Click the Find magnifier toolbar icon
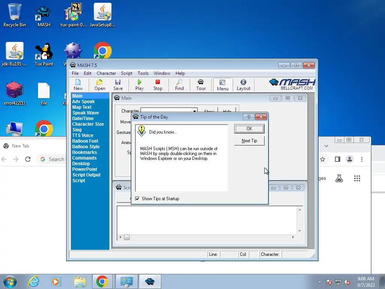385x289 pixels. point(179,85)
